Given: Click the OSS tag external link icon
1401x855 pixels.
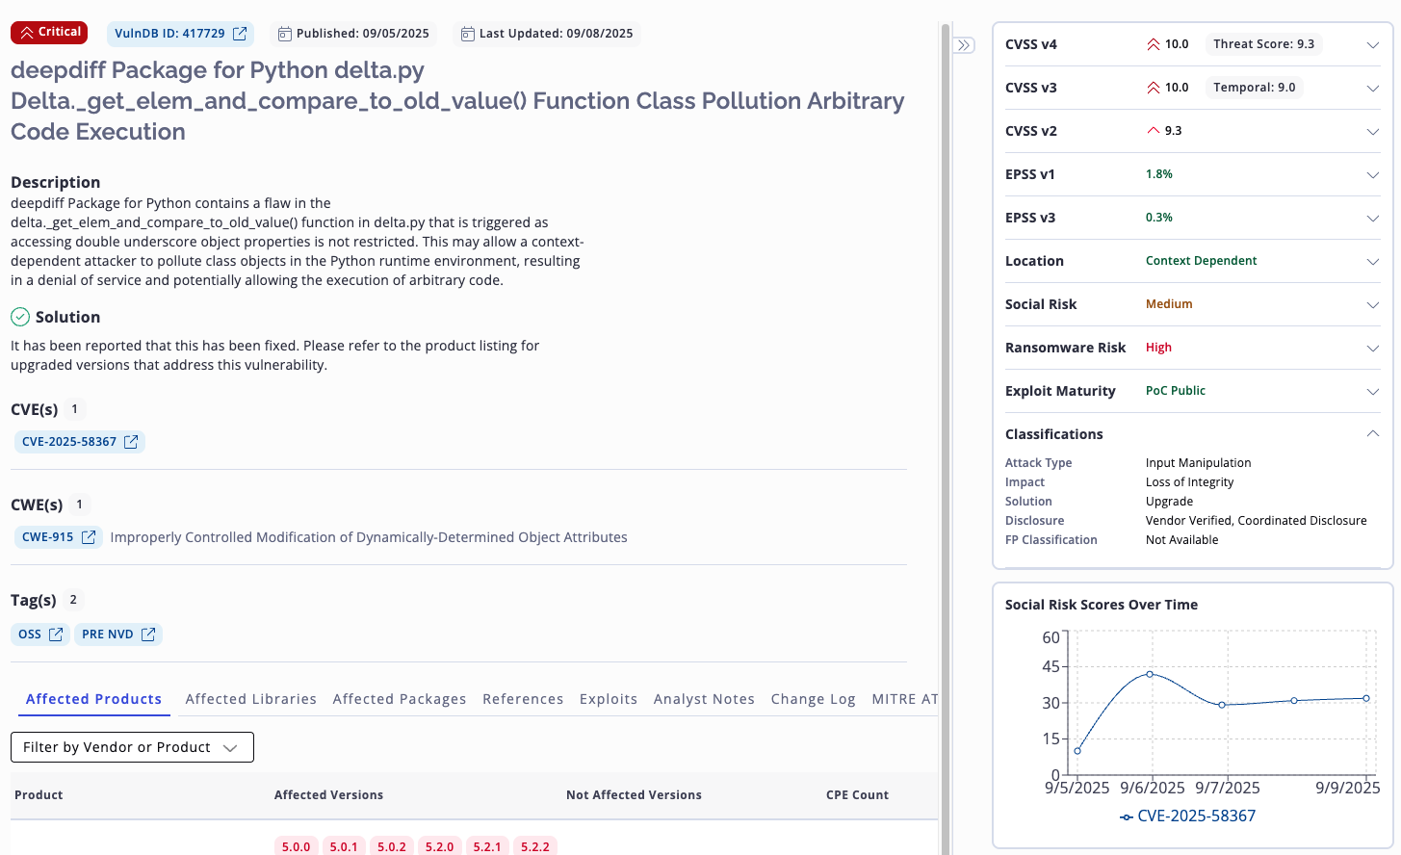Looking at the screenshot, I should pyautogui.click(x=56, y=635).
